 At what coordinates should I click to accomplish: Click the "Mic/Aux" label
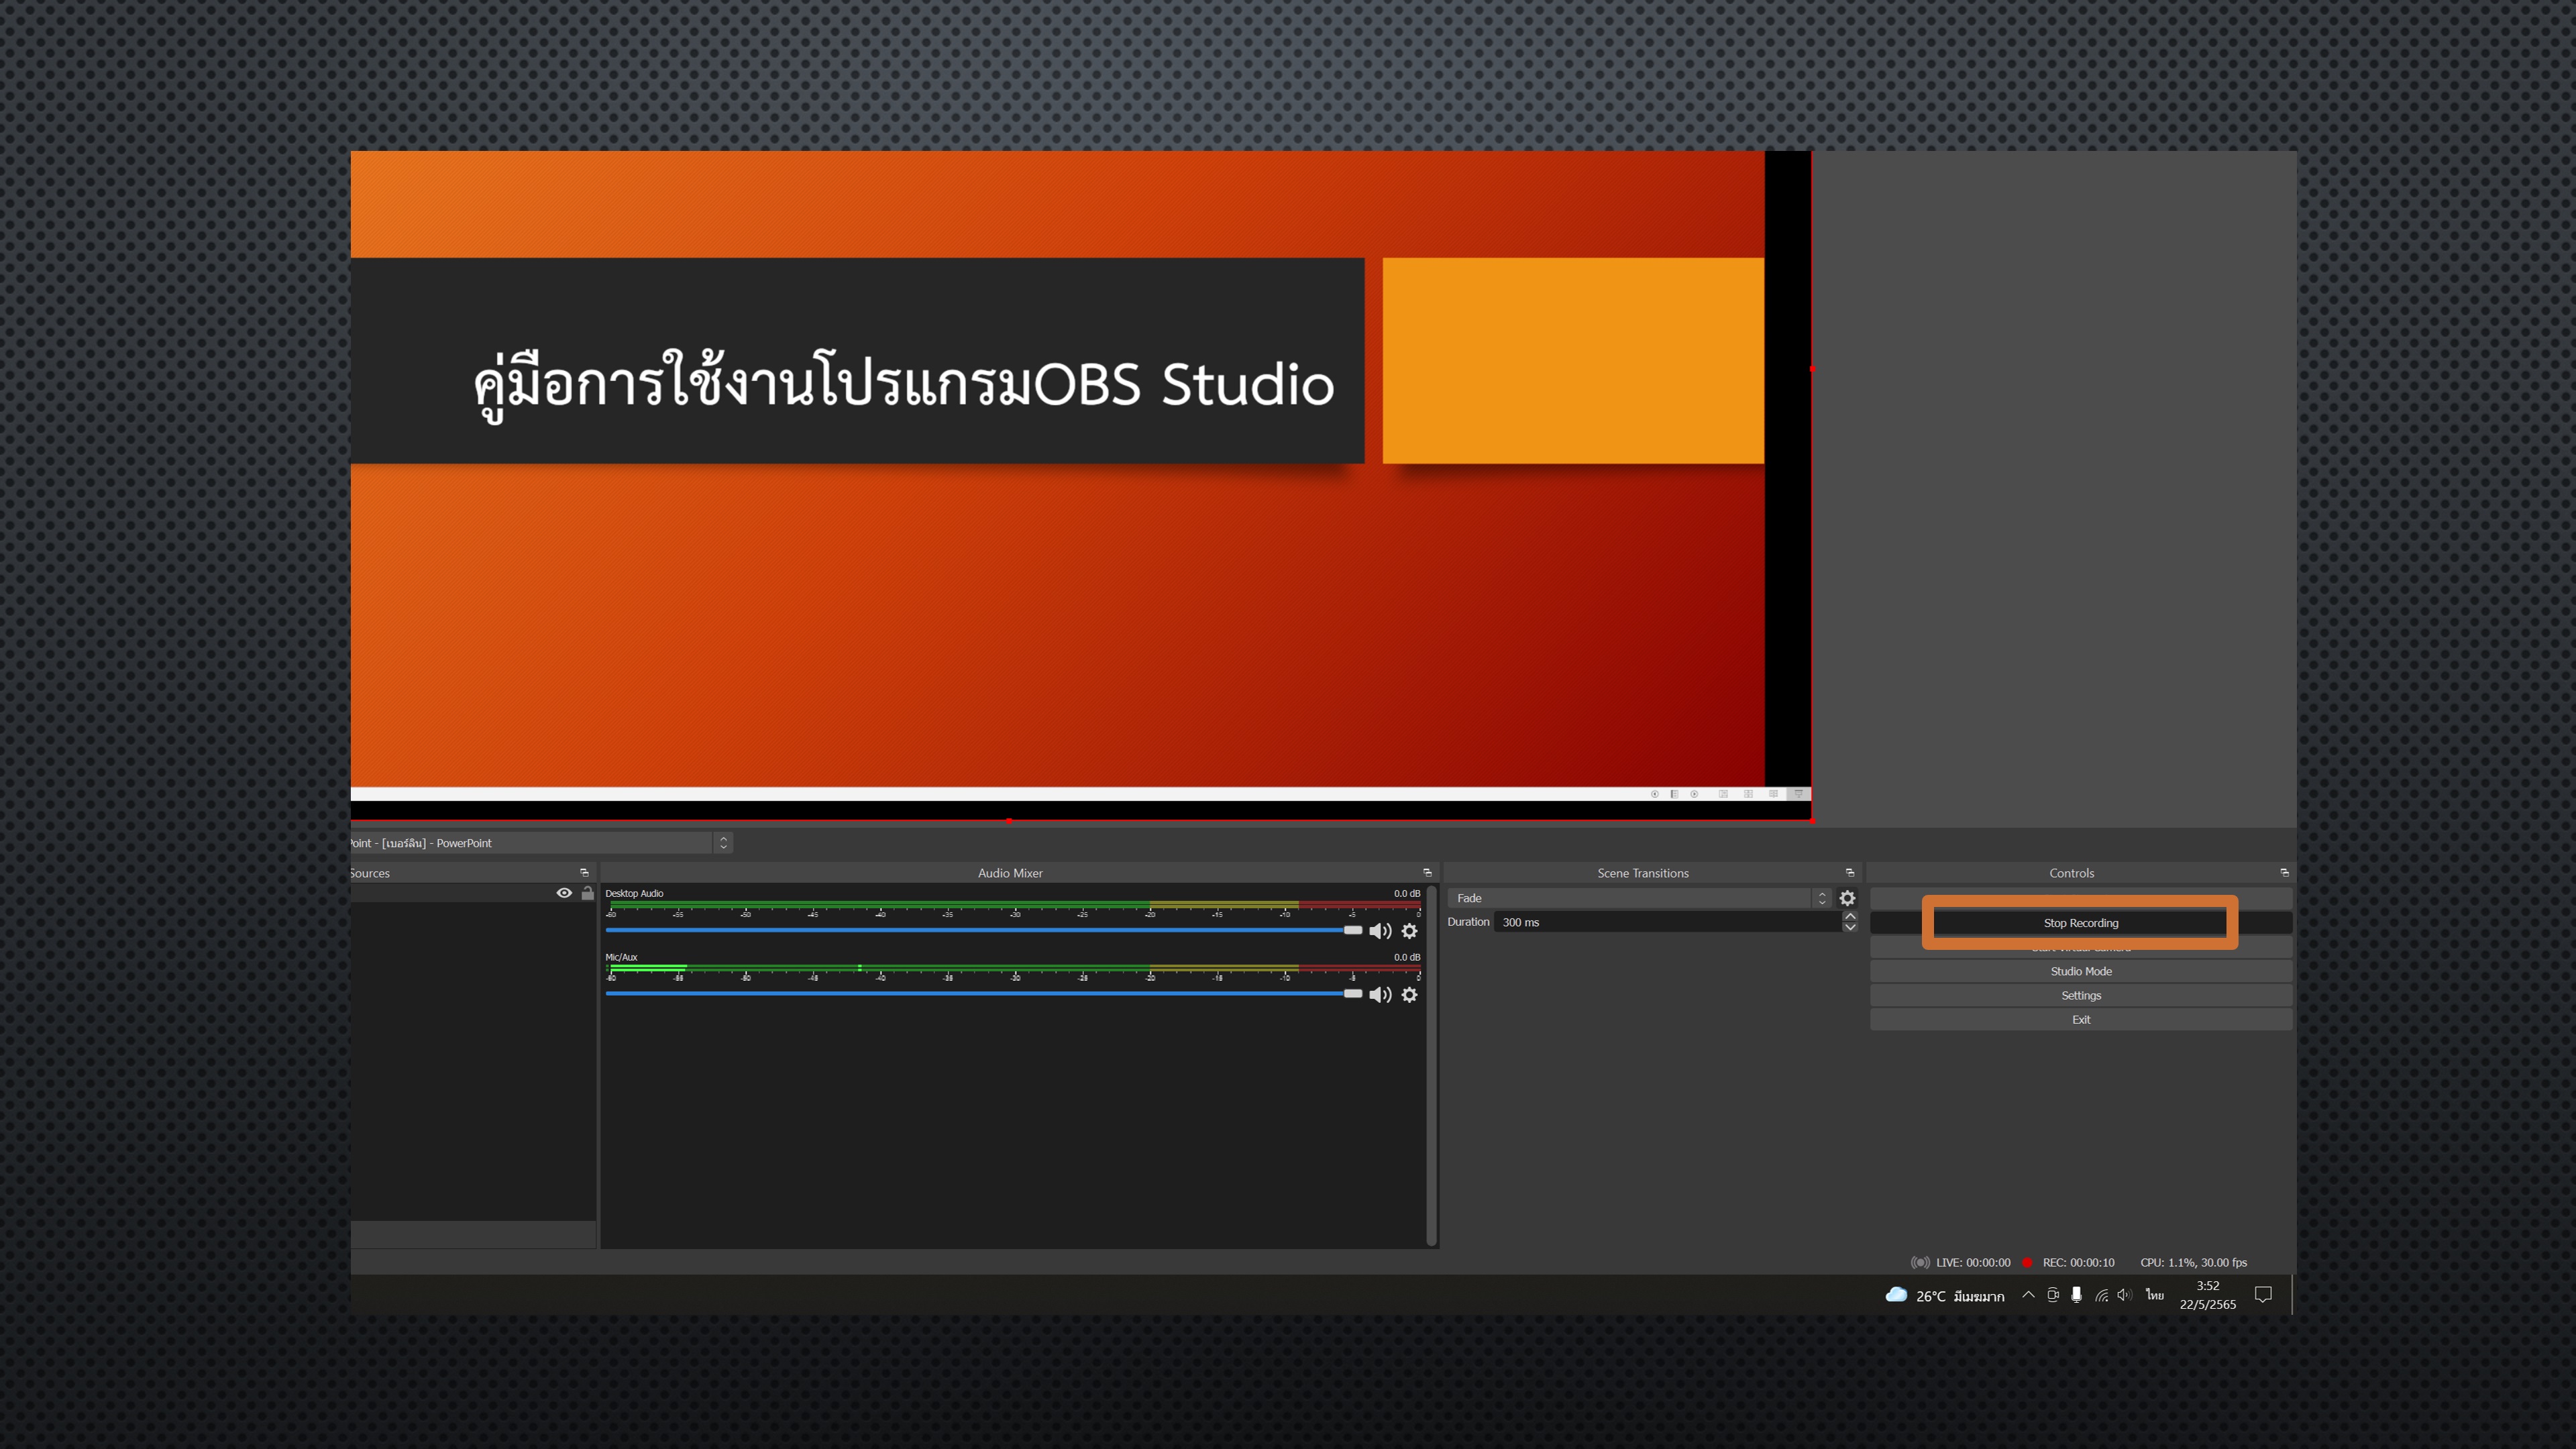coord(621,957)
